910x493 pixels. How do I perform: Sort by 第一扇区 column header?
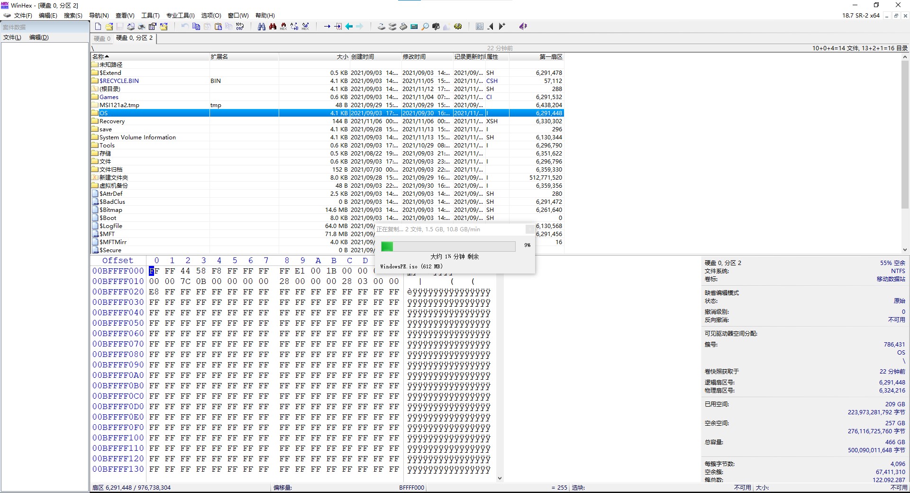537,57
